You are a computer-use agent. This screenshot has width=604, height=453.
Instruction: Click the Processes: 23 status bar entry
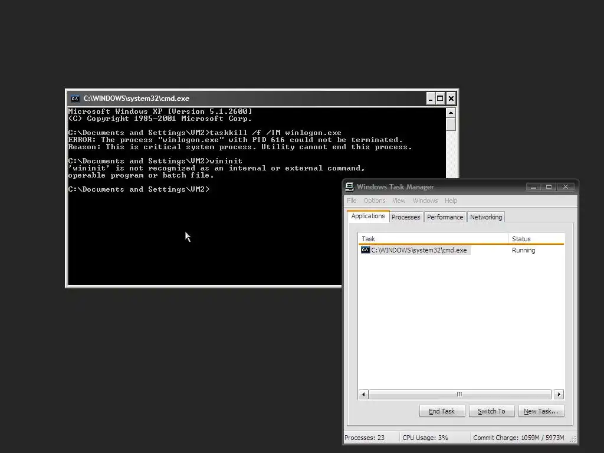(x=365, y=438)
